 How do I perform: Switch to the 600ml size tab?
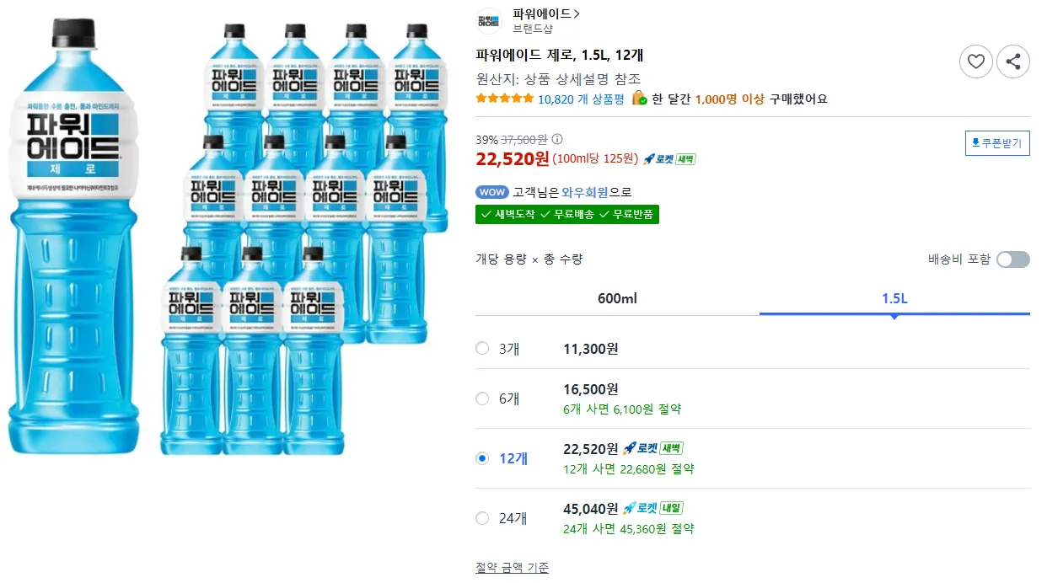617,299
